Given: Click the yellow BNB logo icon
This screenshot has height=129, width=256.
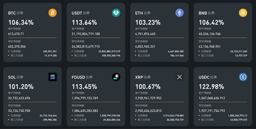Looking at the screenshot, I should (243, 13).
